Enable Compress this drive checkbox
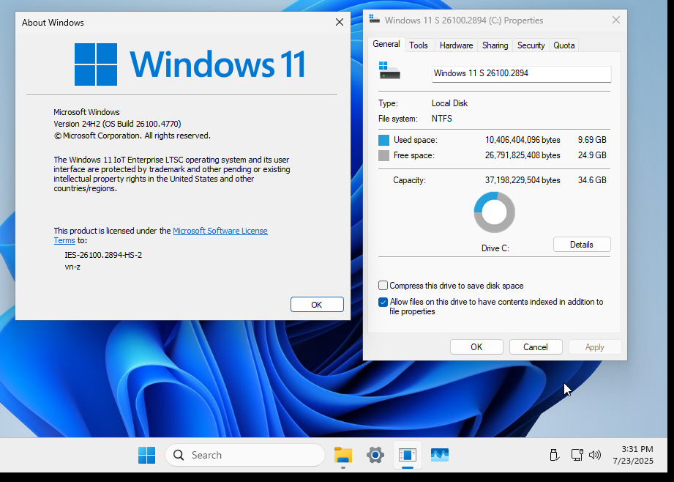The height and width of the screenshot is (482, 674). [x=383, y=286]
